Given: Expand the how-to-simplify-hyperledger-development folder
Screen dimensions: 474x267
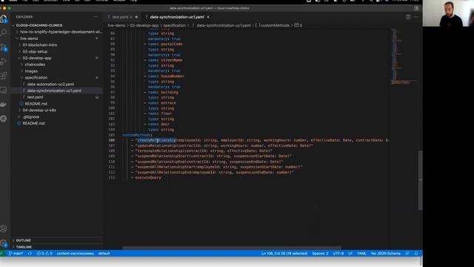Looking at the screenshot, I should coord(61,32).
